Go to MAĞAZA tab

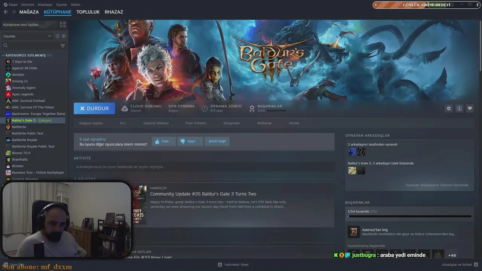click(x=29, y=12)
